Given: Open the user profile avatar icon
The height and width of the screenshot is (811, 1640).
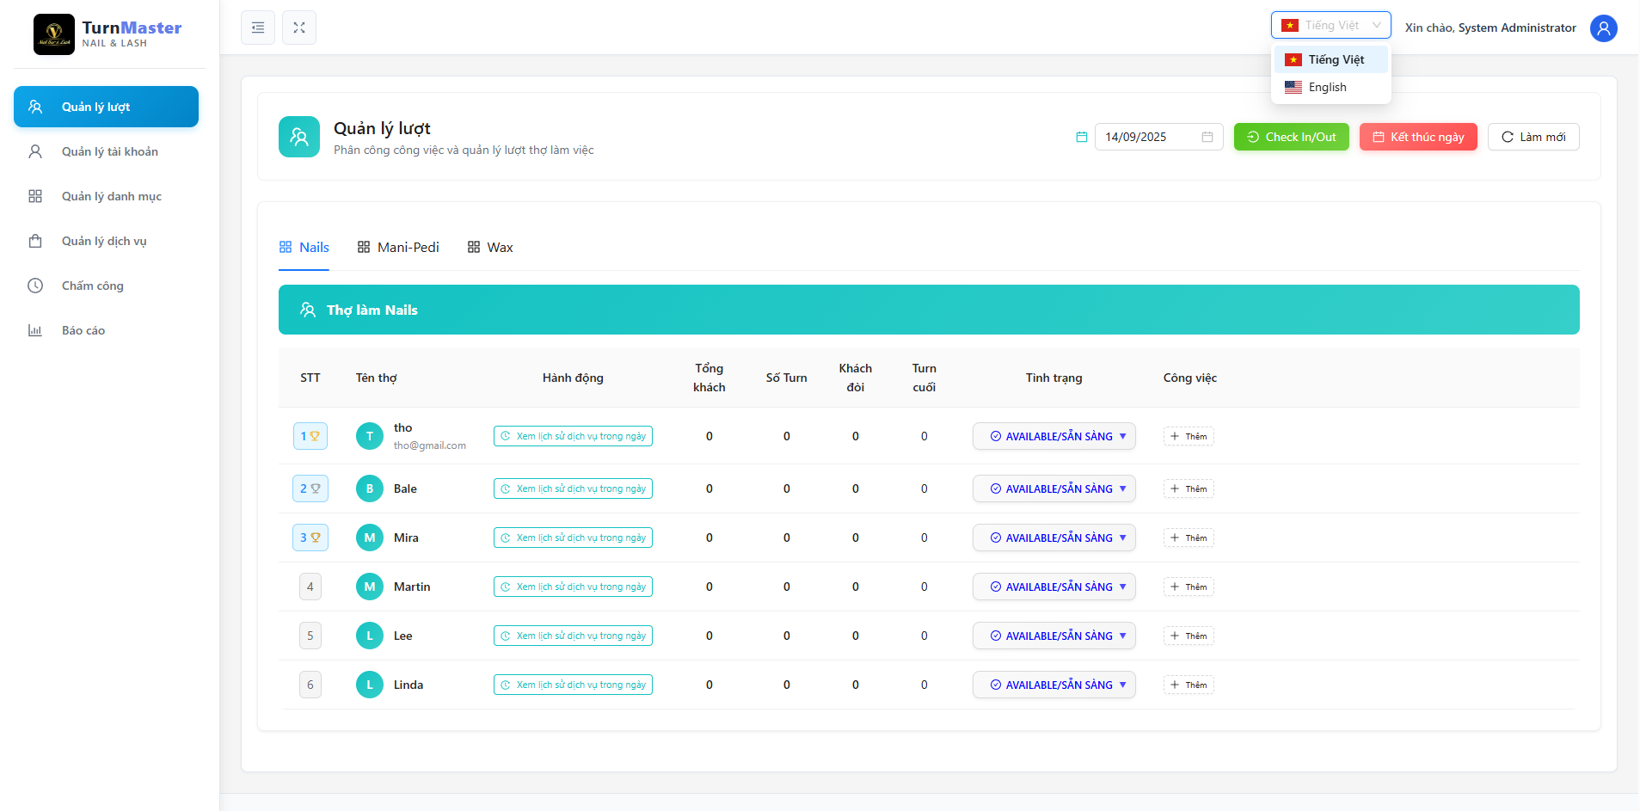Looking at the screenshot, I should pyautogui.click(x=1603, y=28).
